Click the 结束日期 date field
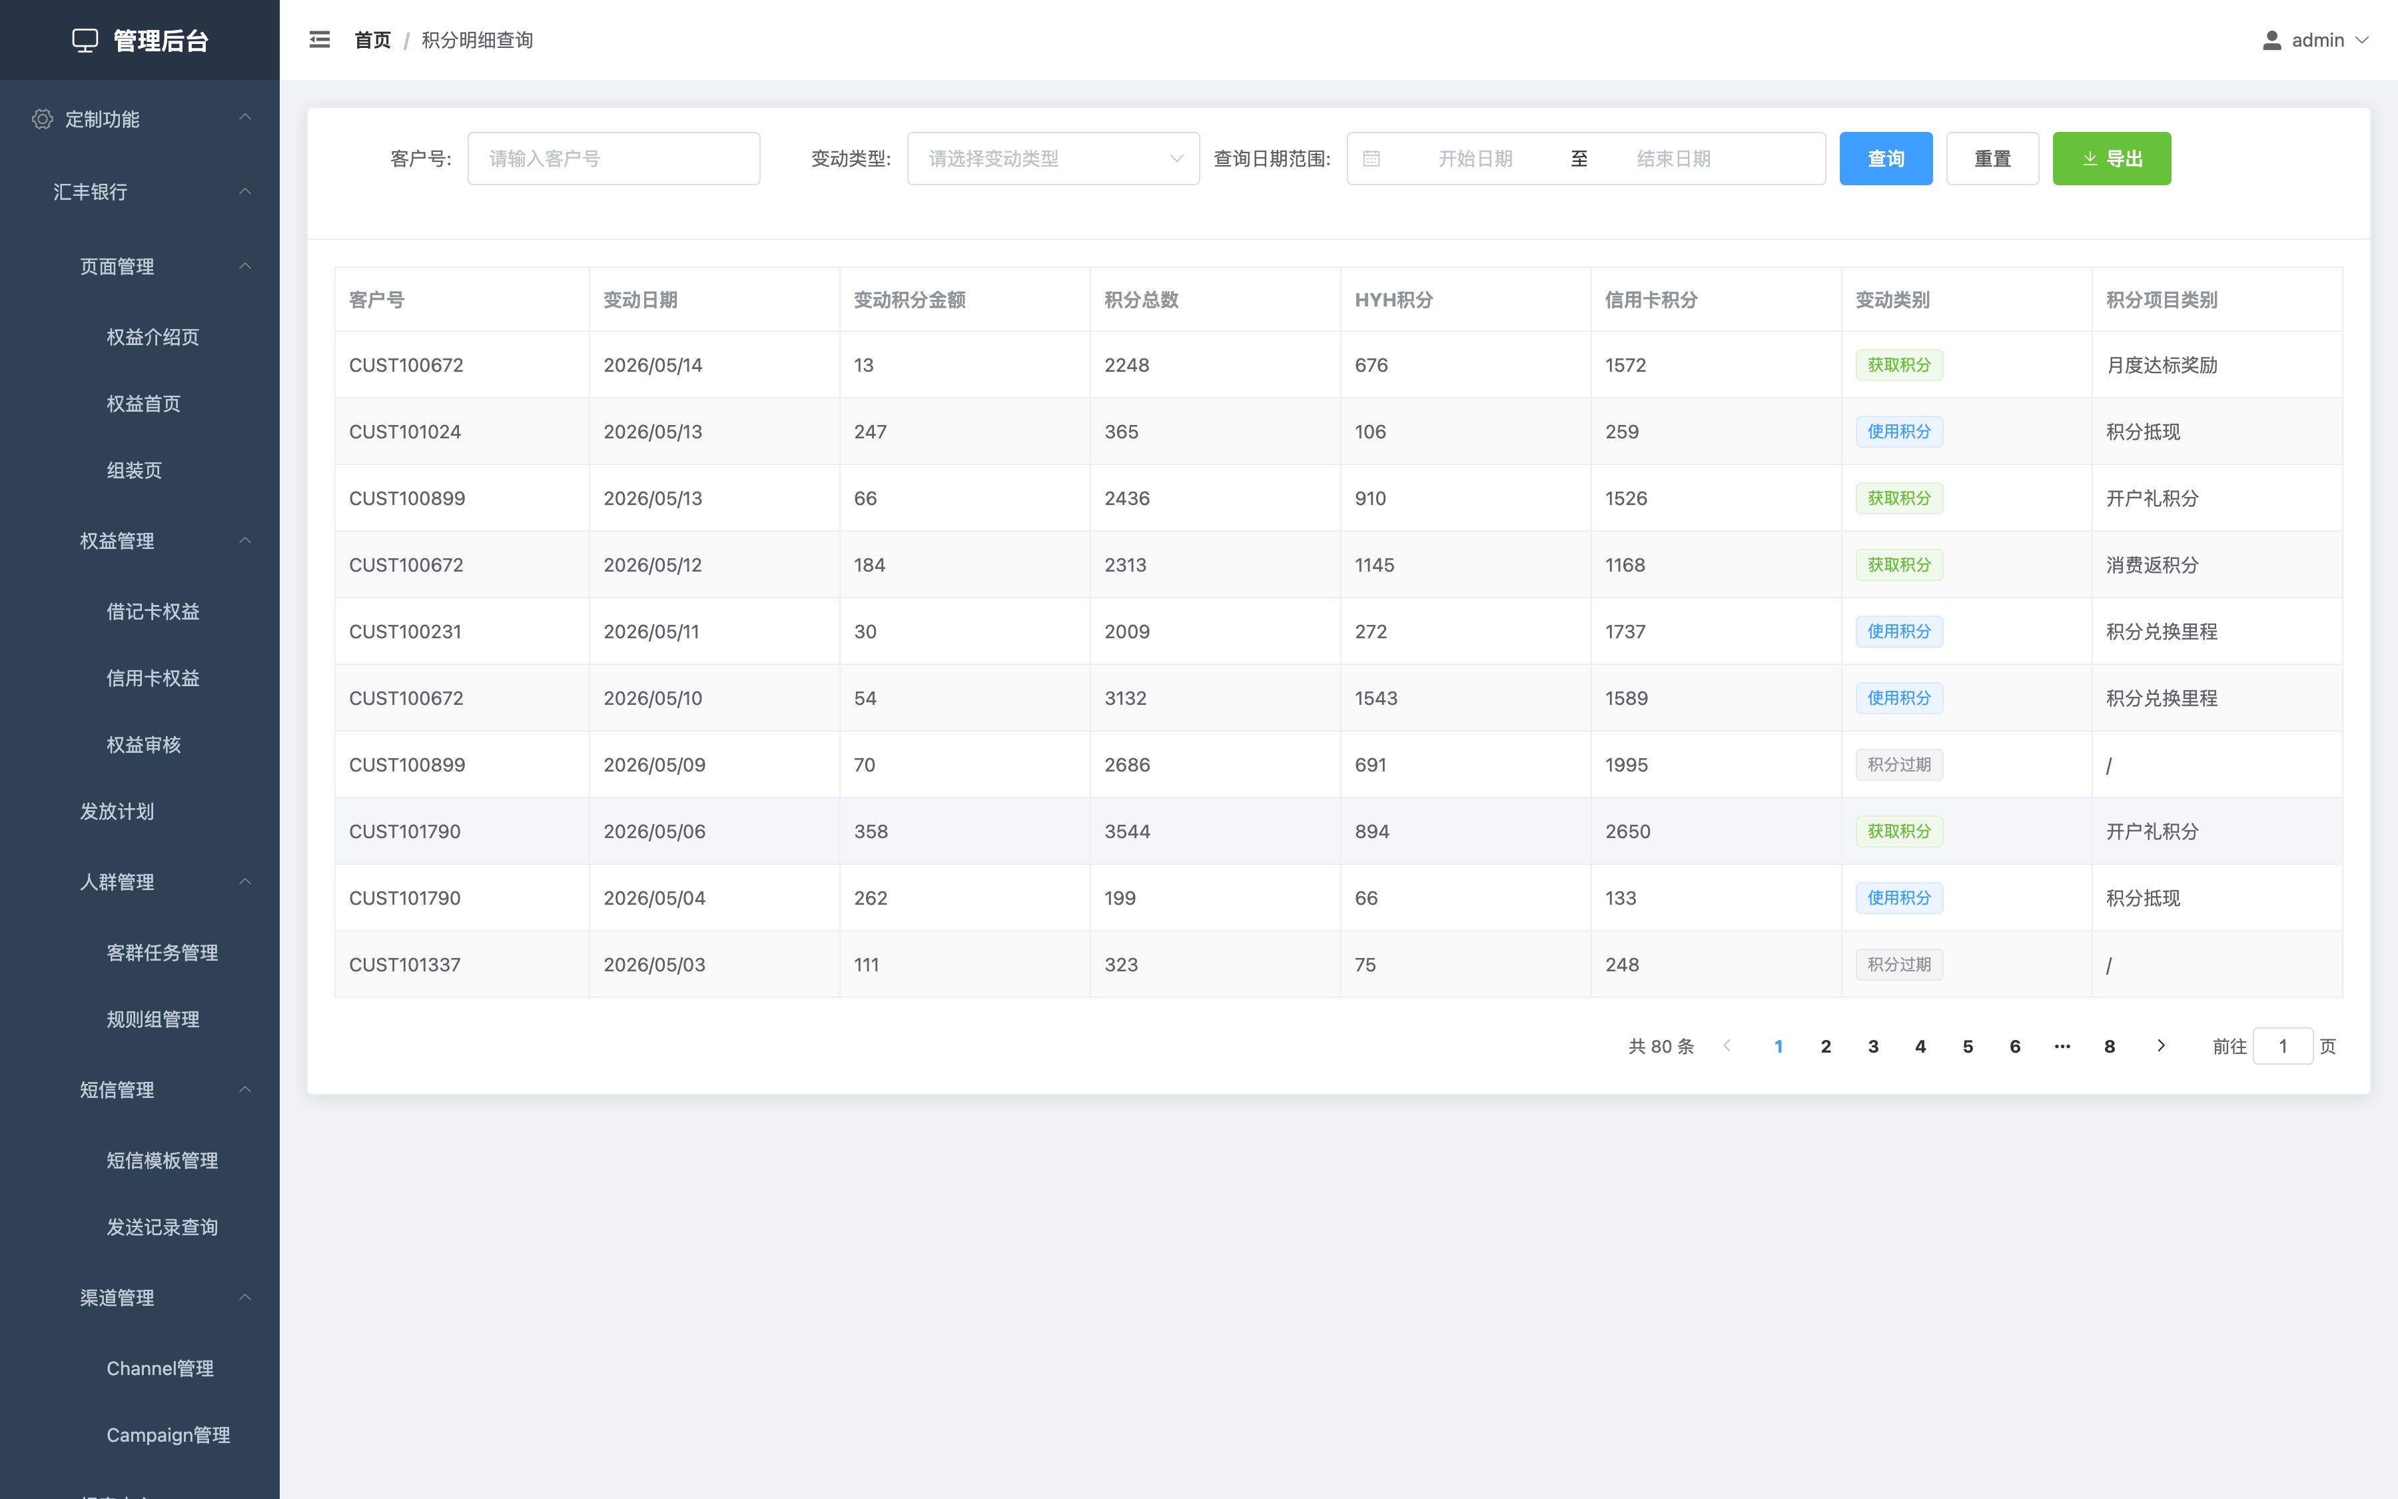The width and height of the screenshot is (2398, 1499). click(x=1674, y=159)
